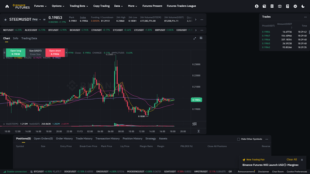Viewport: 310px width, 174px height.
Task: Click the megaphone New Trading Pair icon
Action: (x=244, y=159)
